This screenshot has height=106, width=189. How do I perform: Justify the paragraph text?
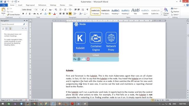tap(70, 14)
